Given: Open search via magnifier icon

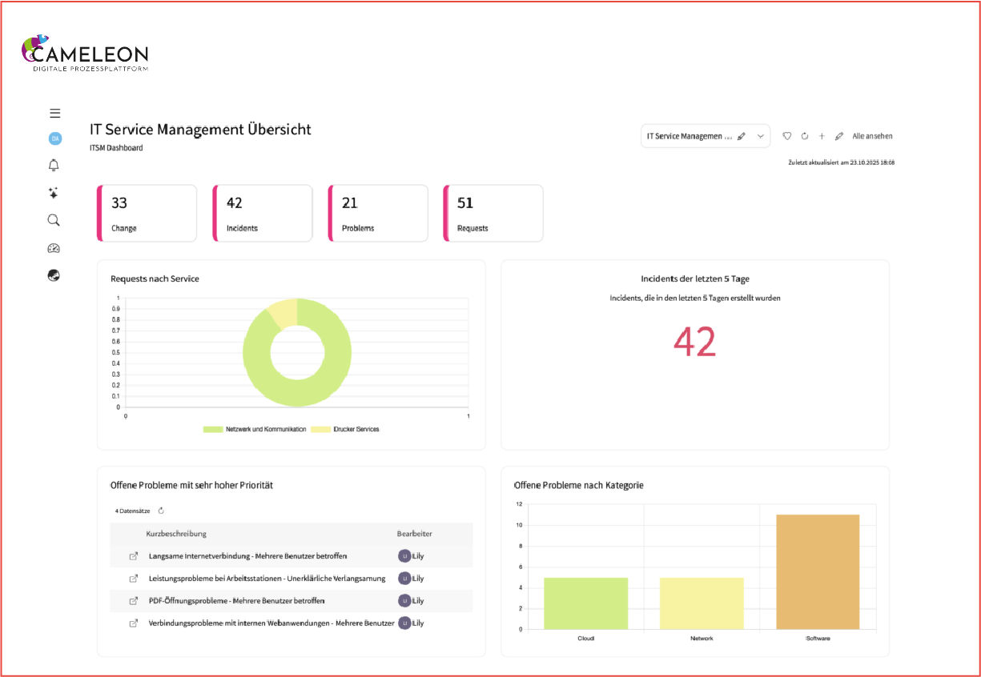Looking at the screenshot, I should pos(54,220).
